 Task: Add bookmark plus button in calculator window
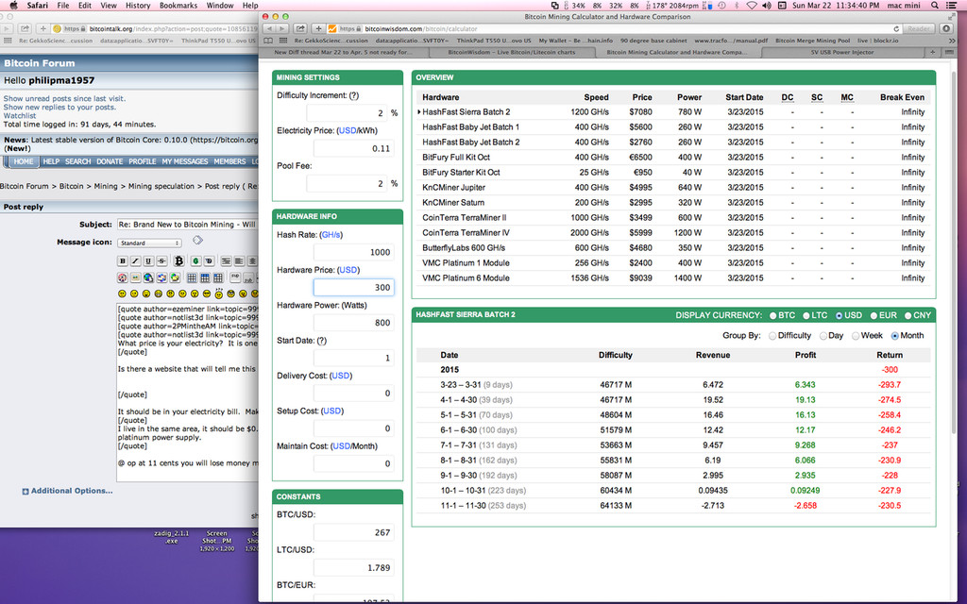click(x=318, y=28)
